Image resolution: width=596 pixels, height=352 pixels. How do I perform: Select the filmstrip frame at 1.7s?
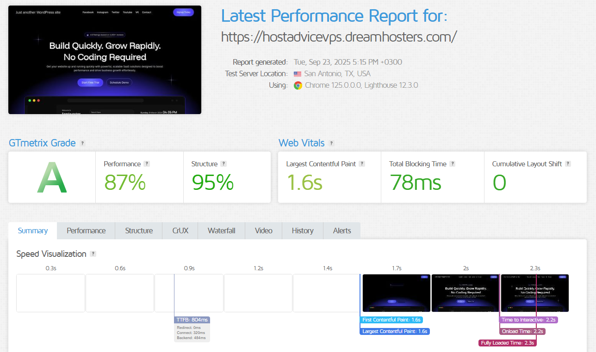pos(396,293)
